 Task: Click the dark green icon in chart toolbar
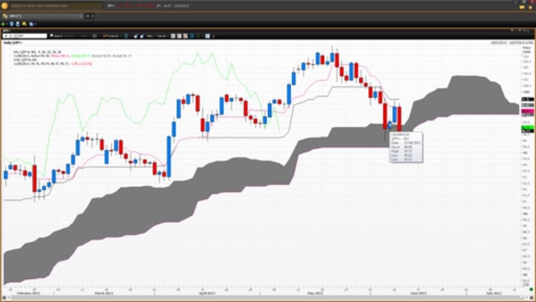[x=198, y=36]
